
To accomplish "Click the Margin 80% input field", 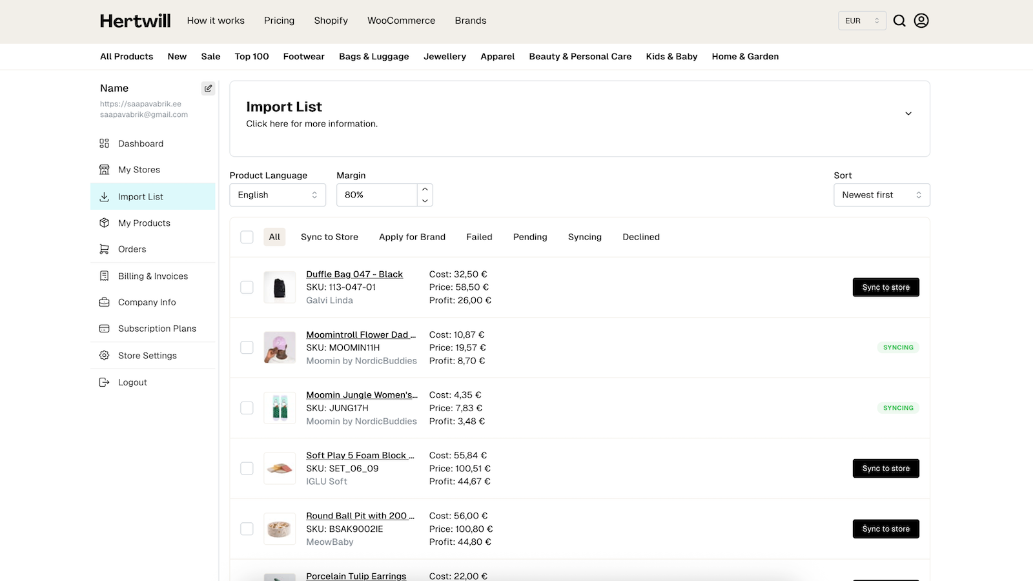I will 377,195.
